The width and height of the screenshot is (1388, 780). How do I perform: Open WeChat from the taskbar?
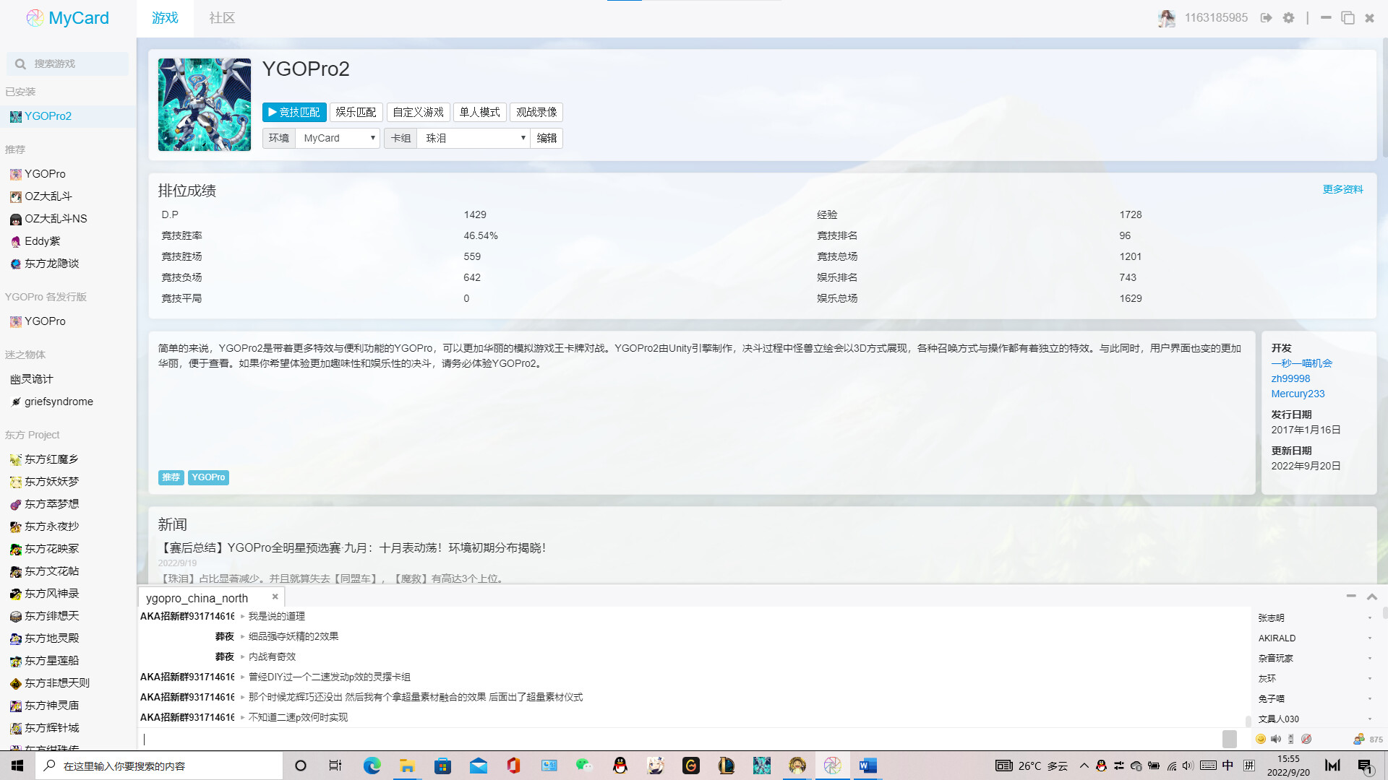pyautogui.click(x=584, y=766)
